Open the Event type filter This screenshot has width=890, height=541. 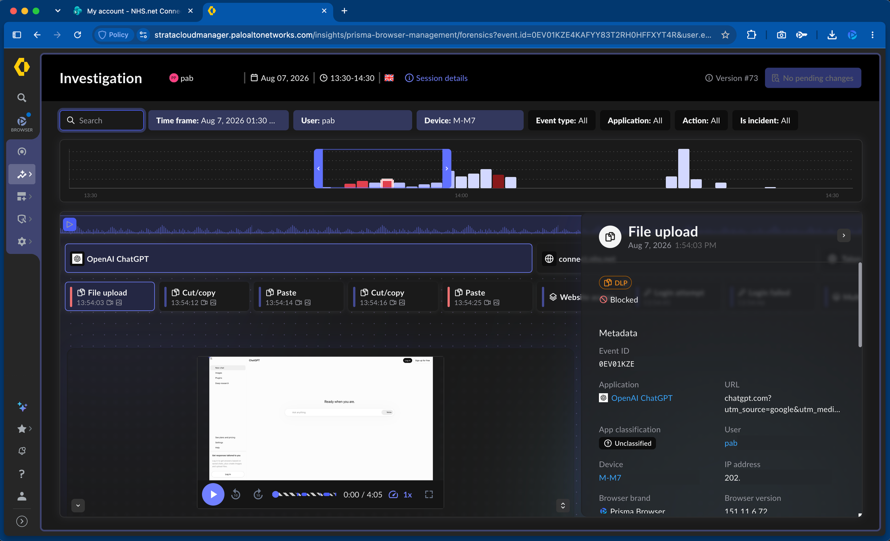(562, 121)
